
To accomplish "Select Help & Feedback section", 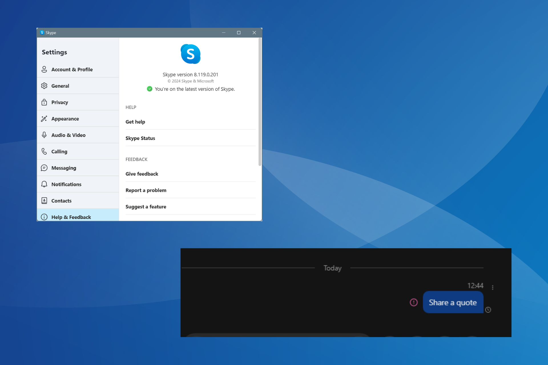I will coord(78,215).
